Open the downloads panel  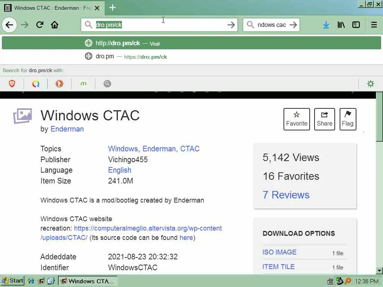326,25
